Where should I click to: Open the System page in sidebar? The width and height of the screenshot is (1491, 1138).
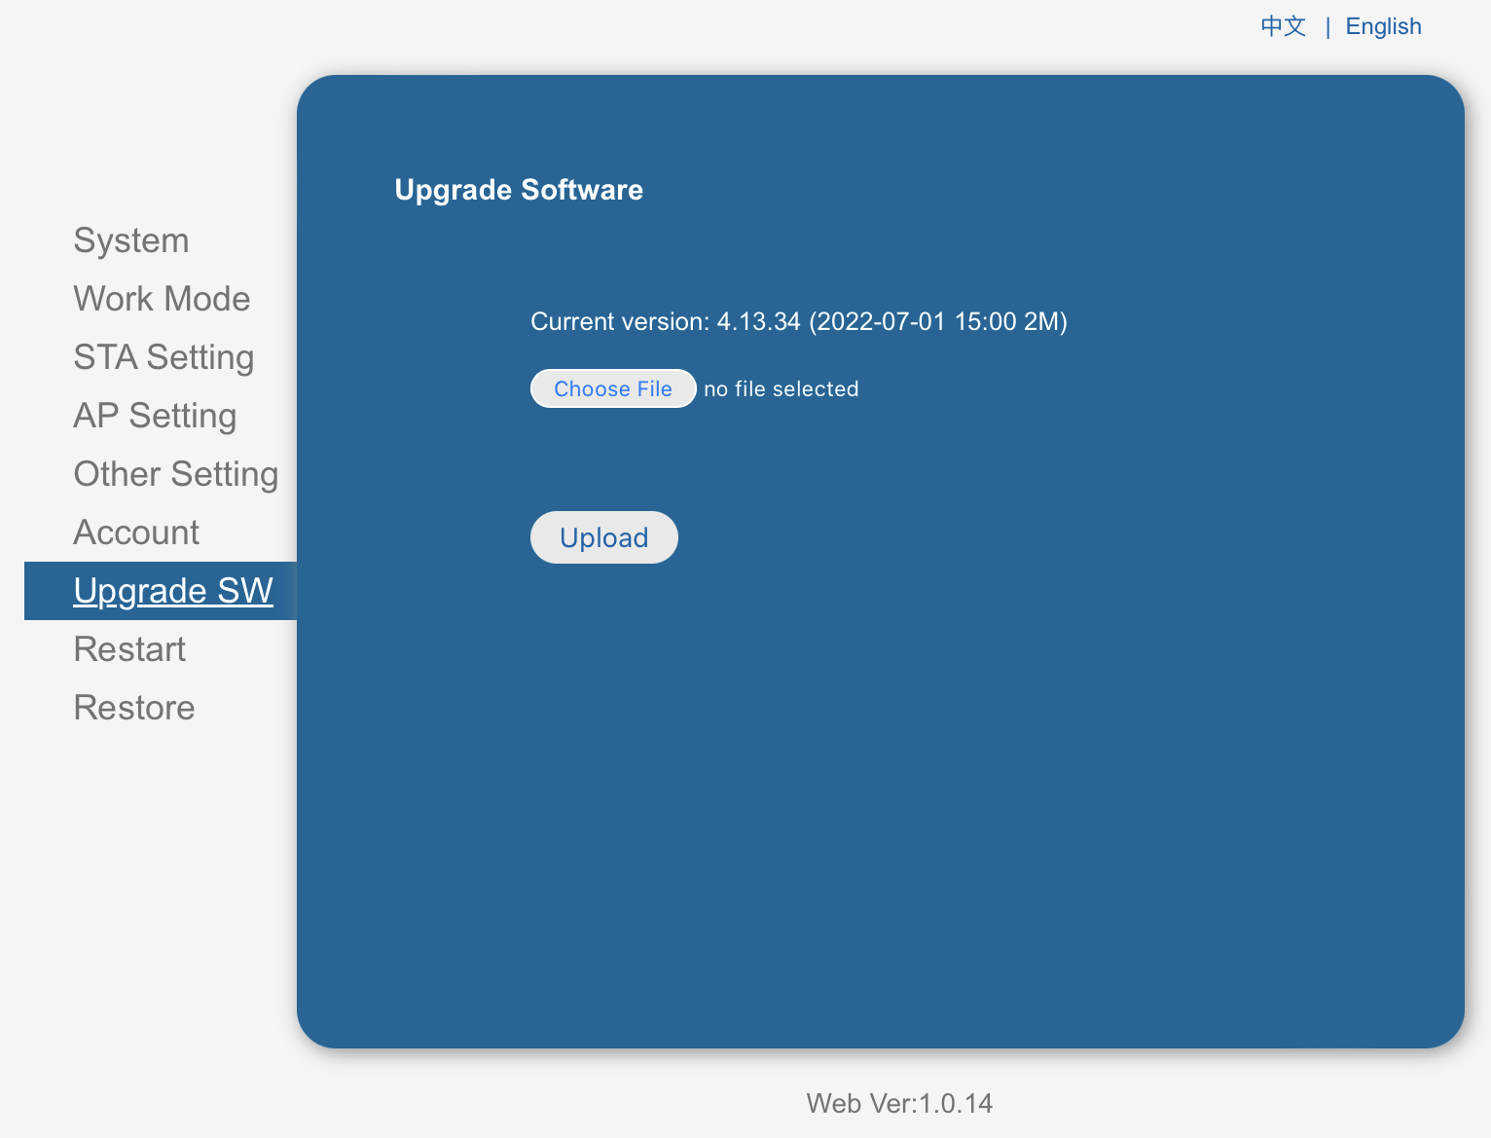click(131, 240)
